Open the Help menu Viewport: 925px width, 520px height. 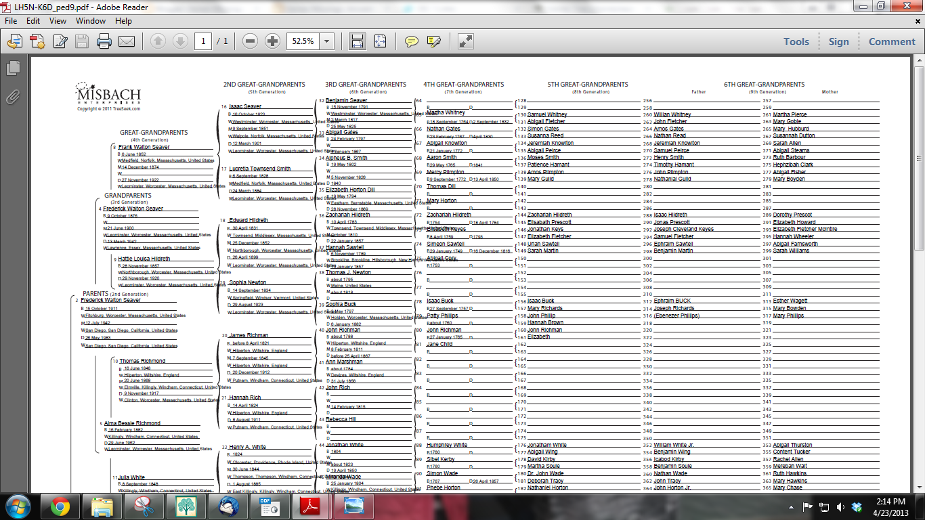pyautogui.click(x=123, y=21)
